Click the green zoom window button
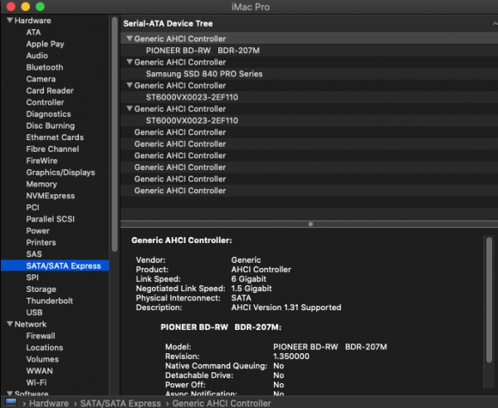498x408 pixels. coord(40,7)
